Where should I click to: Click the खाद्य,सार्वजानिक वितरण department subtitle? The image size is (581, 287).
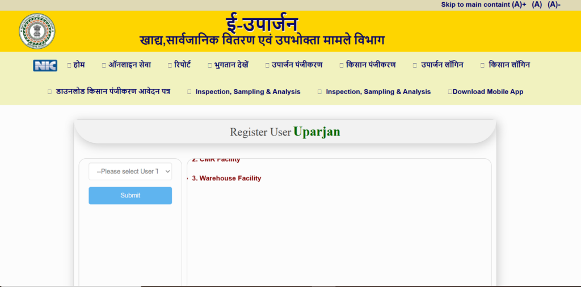262,40
